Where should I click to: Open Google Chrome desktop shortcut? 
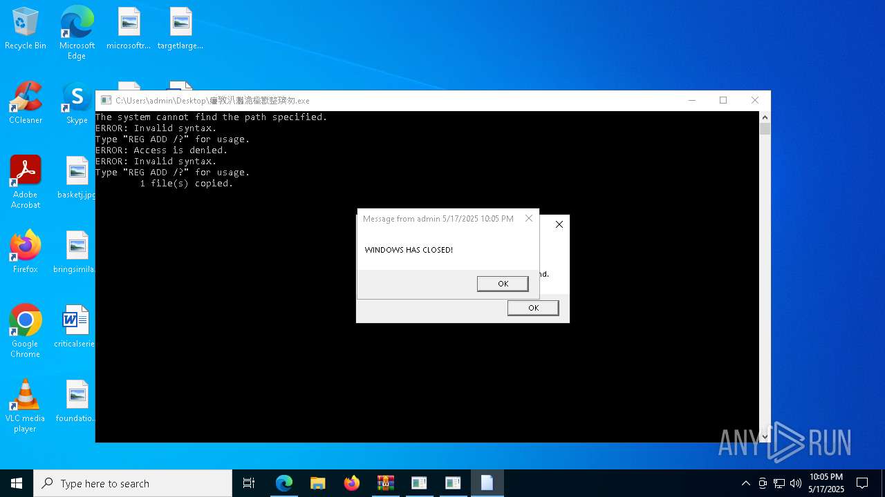tap(26, 331)
